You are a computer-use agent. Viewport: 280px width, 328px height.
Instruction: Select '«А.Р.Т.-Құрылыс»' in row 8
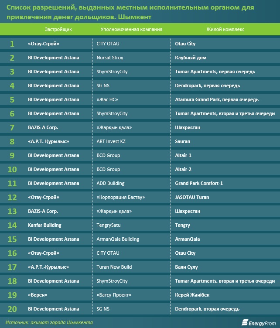pos(48,141)
